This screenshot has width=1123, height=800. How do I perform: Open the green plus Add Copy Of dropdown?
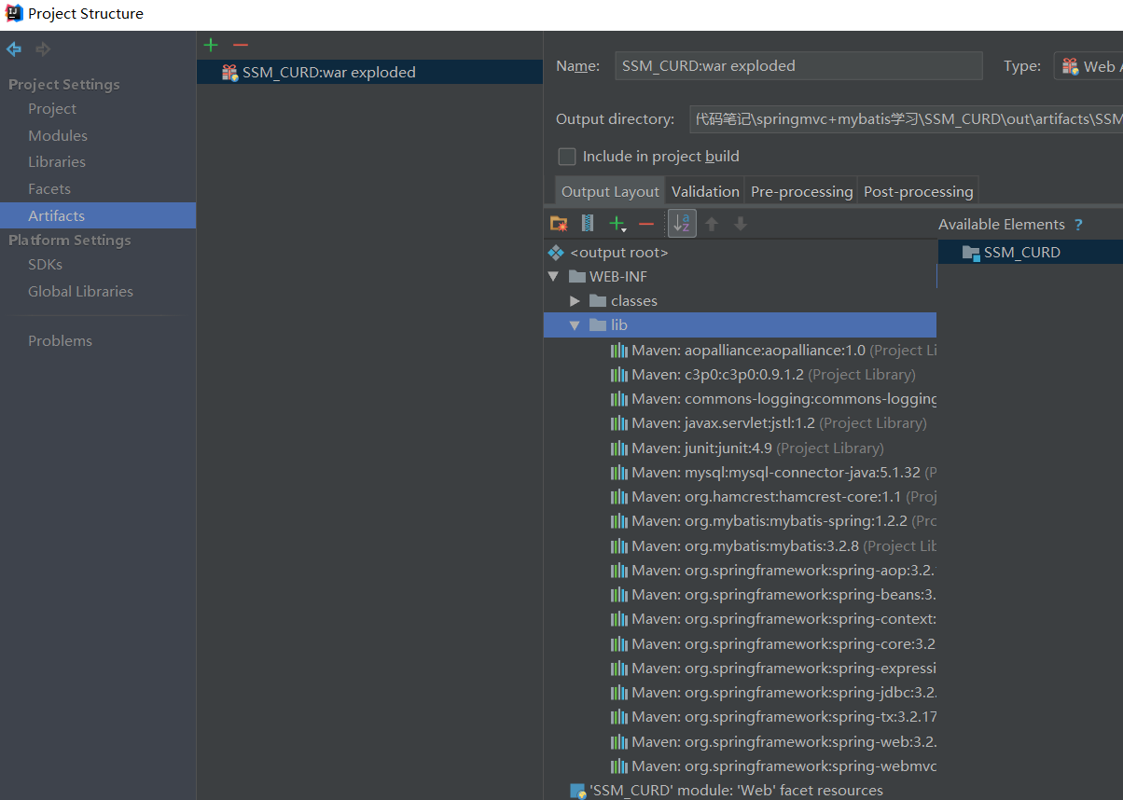pos(617,224)
